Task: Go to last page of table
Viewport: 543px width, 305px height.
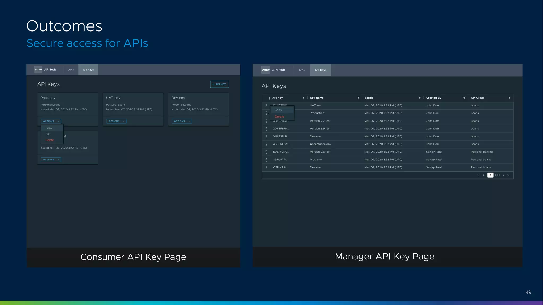Action: click(508, 175)
